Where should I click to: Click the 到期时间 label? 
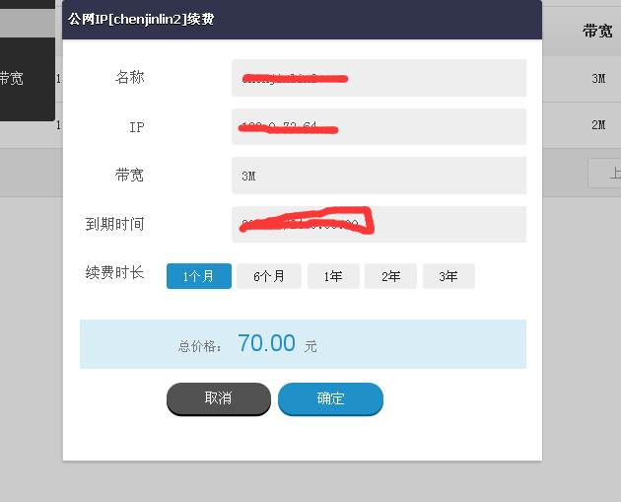[114, 224]
